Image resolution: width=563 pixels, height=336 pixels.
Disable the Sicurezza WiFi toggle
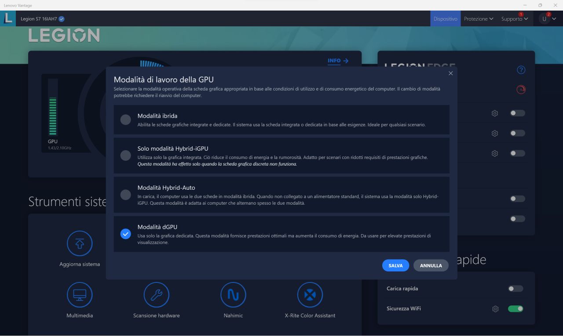(515, 309)
